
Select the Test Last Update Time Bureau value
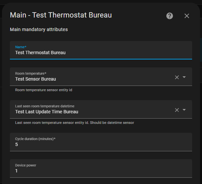click(x=47, y=112)
